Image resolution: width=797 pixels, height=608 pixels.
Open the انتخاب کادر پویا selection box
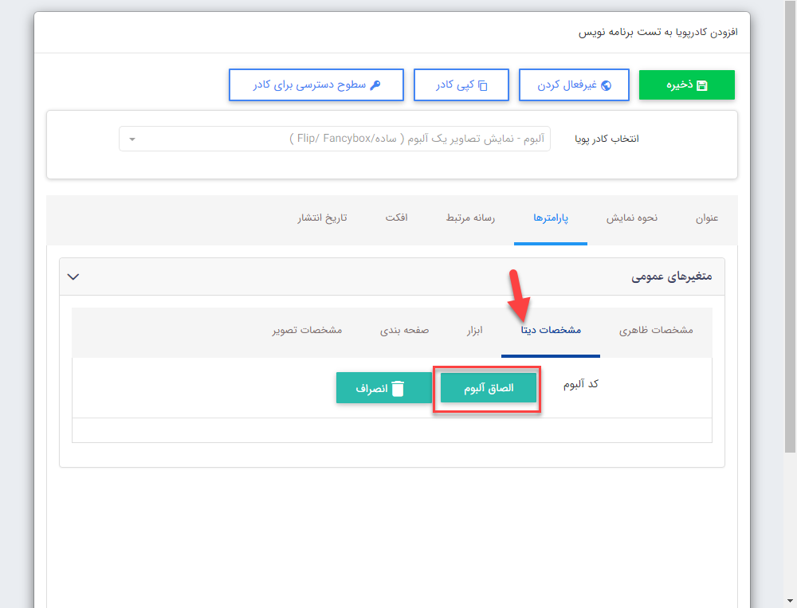click(x=335, y=139)
